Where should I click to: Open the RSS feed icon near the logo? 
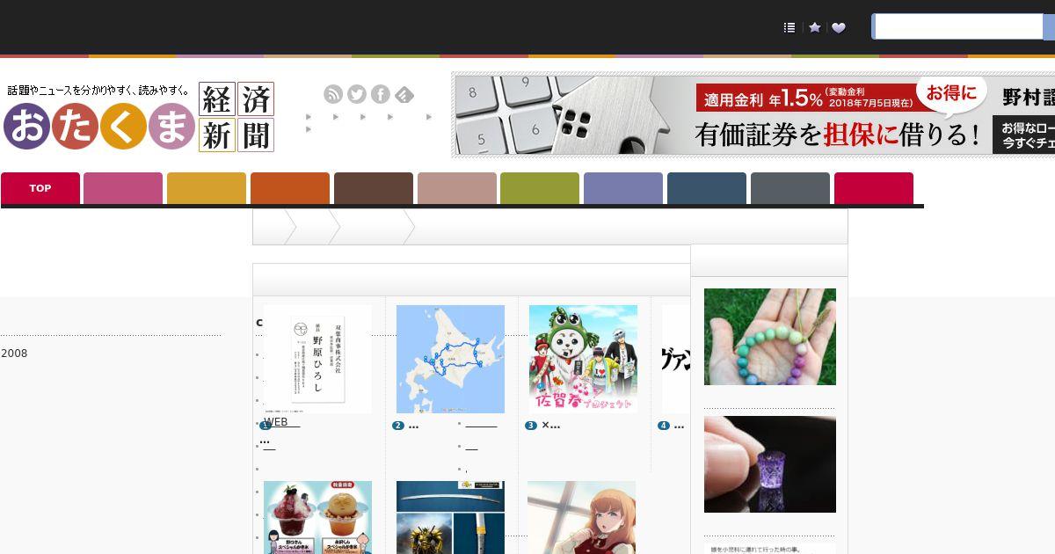coord(333,94)
